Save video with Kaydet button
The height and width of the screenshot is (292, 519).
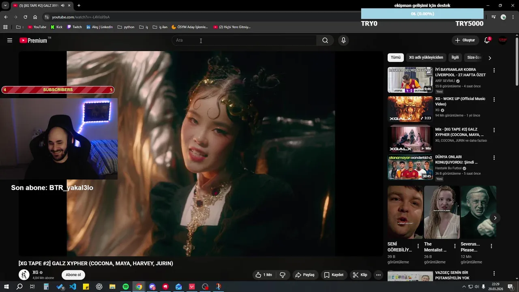(x=334, y=275)
